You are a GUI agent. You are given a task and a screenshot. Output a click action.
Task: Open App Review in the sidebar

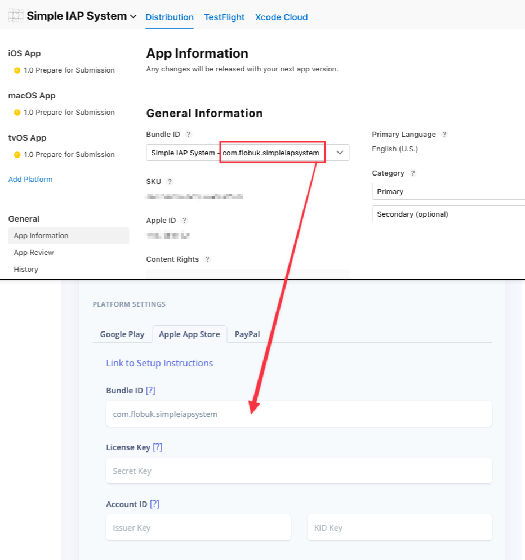(x=34, y=253)
